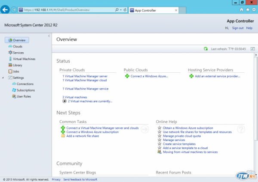Open Connections under Settings
Screen dimensions: 258x182
pos(23,84)
